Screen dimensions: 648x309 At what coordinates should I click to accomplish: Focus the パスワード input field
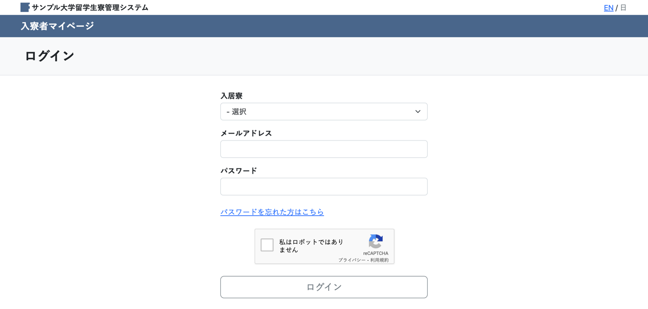[x=324, y=187]
